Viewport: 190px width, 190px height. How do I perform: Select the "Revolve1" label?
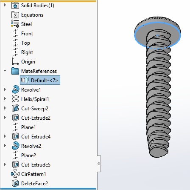[31, 90]
